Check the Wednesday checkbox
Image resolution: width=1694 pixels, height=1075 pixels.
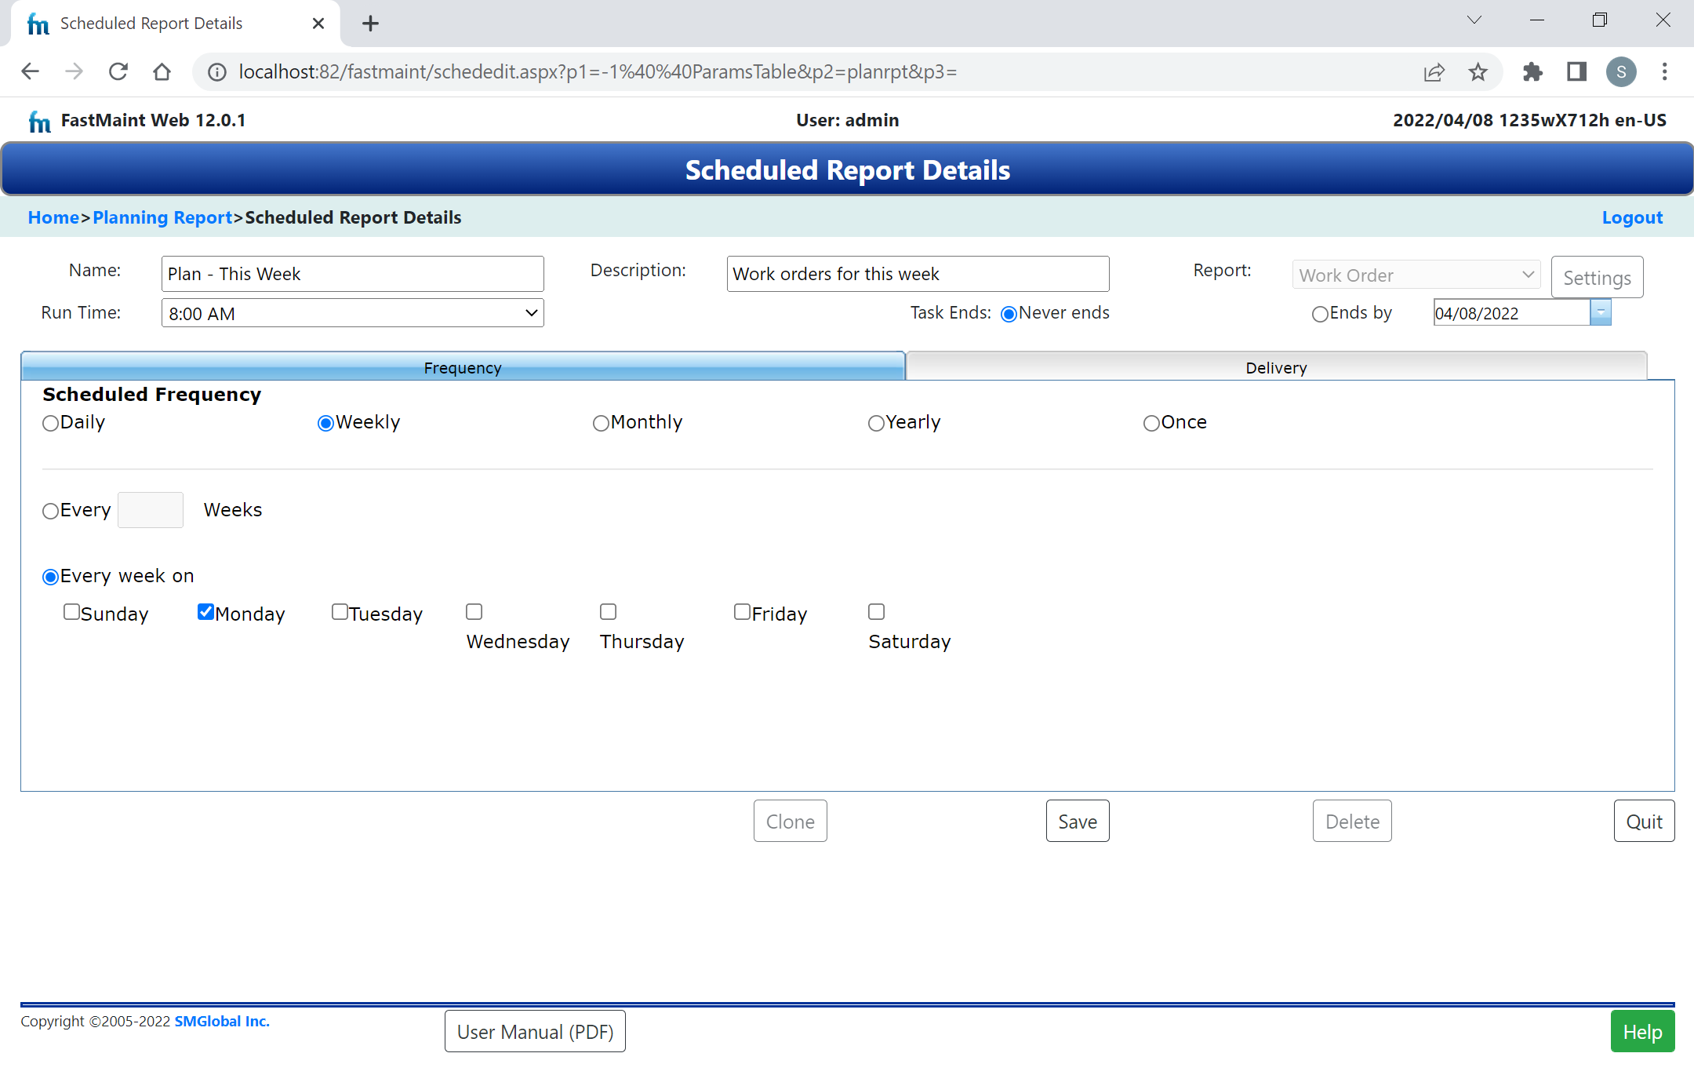click(474, 612)
